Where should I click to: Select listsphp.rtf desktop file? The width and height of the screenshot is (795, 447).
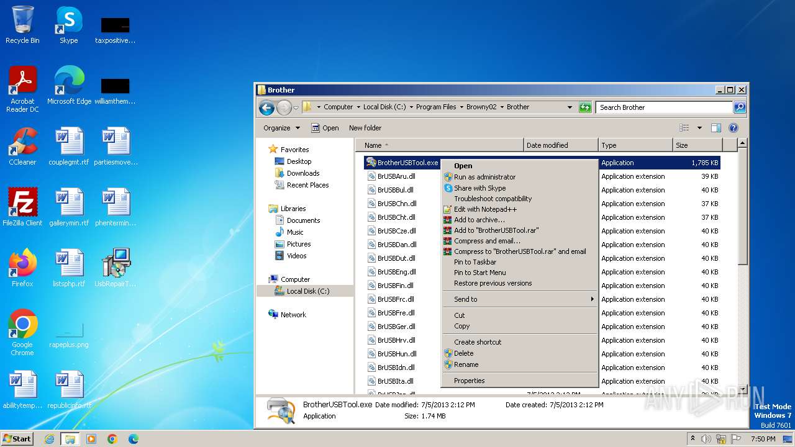point(69,269)
